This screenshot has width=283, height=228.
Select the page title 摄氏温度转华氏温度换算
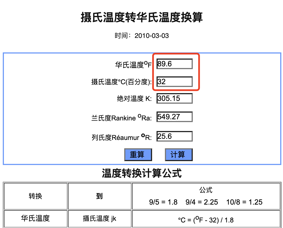(142, 17)
